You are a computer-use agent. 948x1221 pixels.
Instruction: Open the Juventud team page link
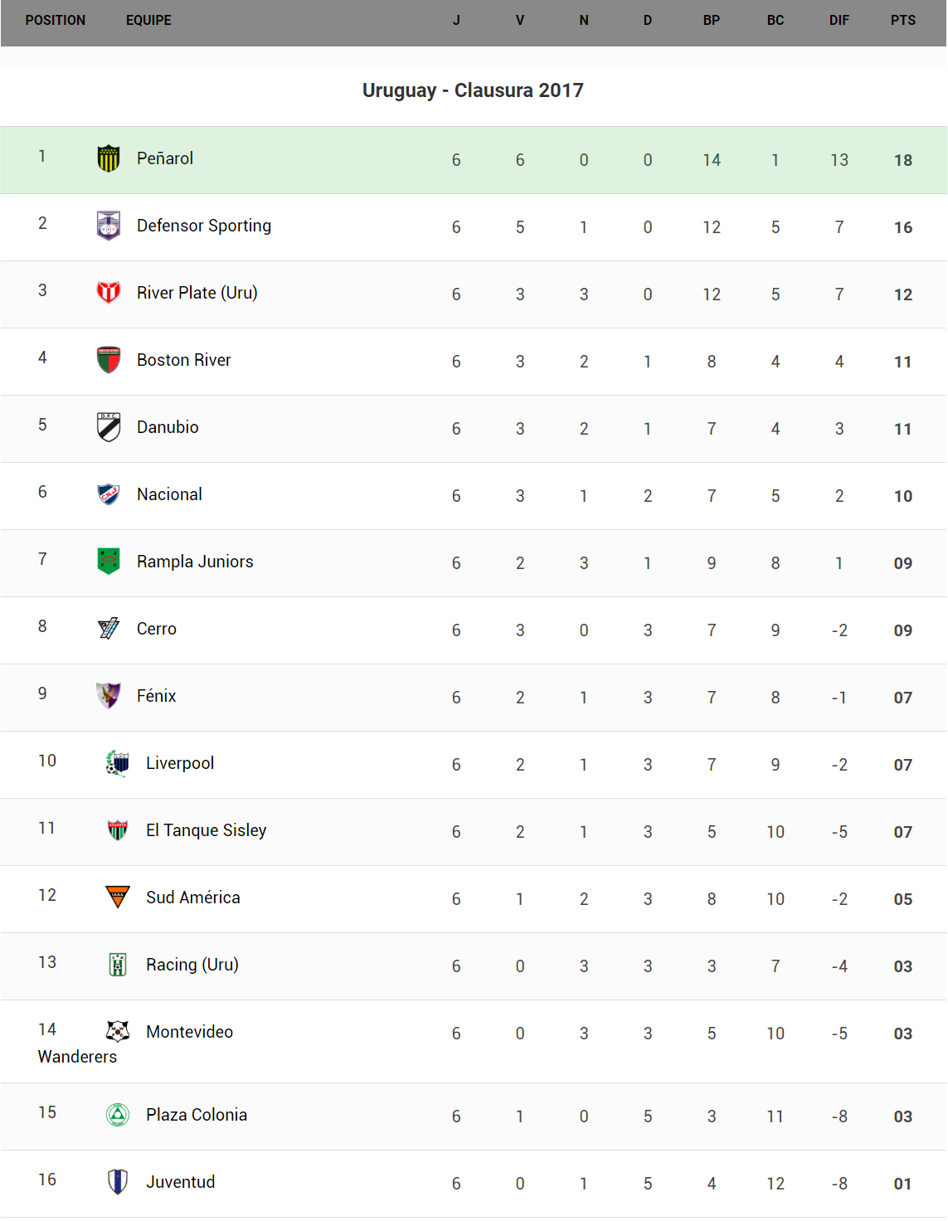tap(180, 1182)
